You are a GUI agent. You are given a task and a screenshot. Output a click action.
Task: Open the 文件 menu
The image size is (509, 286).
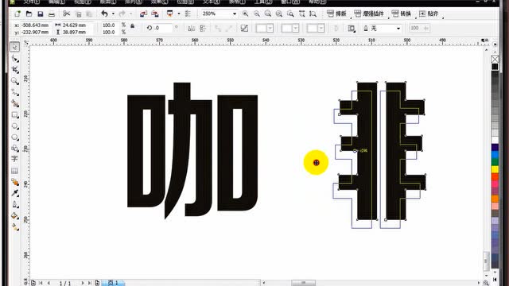point(32,2)
